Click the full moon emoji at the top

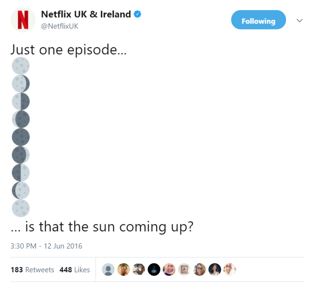tap(21, 66)
